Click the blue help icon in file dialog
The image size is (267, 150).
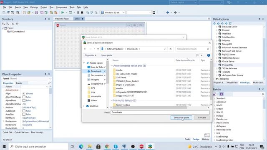(x=209, y=55)
